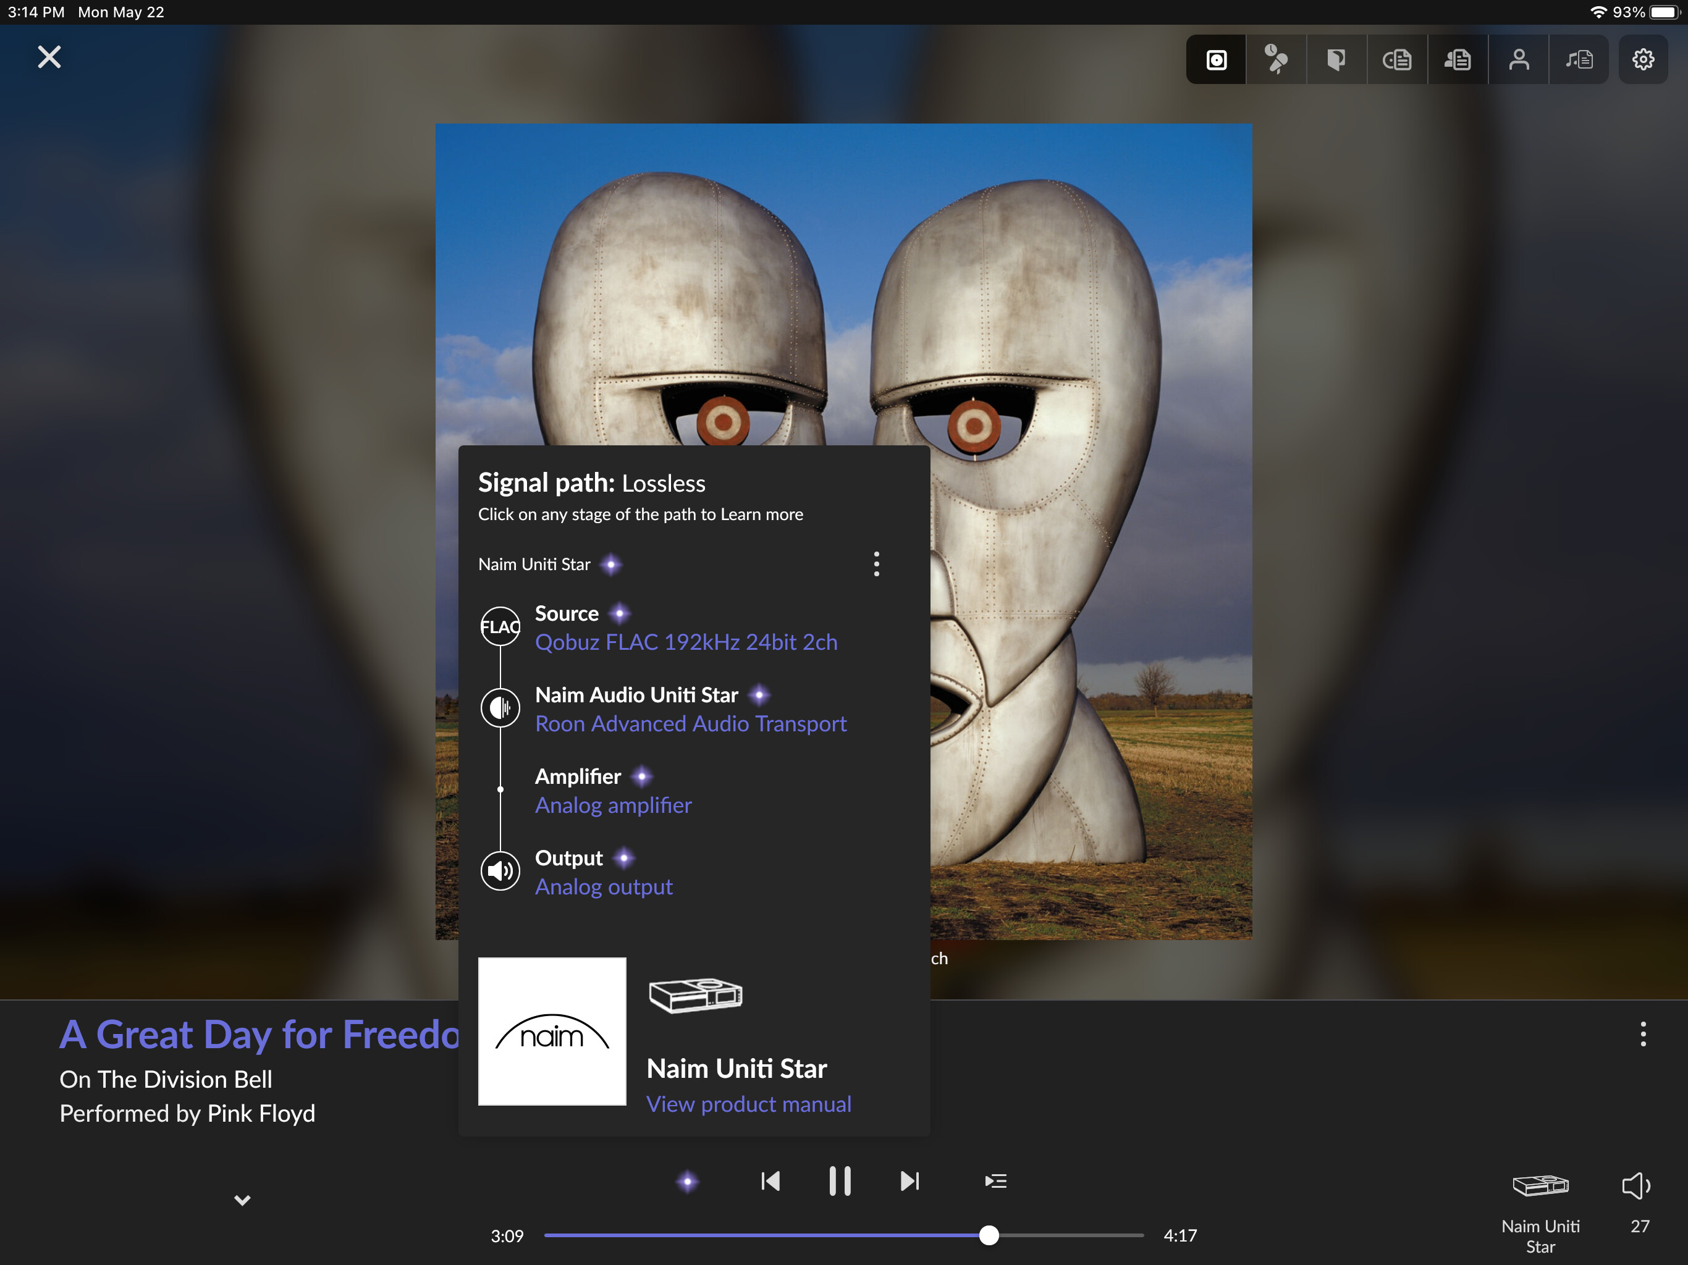Click total time 4:17
Screen dimensions: 1688x1265
click(x=1179, y=1236)
